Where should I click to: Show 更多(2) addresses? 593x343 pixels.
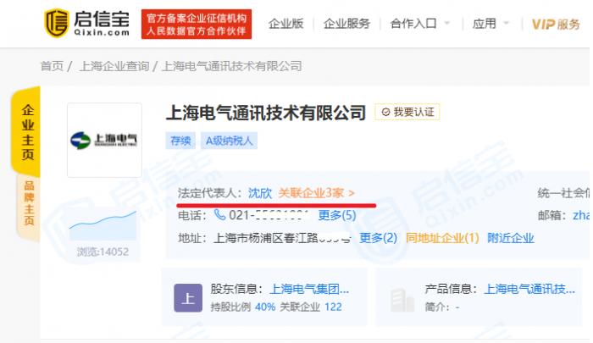point(378,238)
